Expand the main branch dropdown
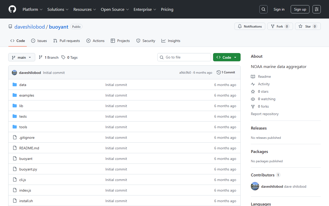 coord(22,57)
